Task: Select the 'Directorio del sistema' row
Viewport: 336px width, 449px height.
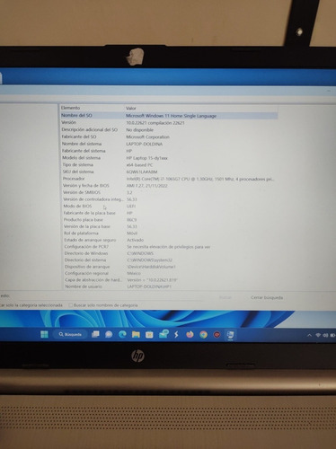Action: click(171, 260)
